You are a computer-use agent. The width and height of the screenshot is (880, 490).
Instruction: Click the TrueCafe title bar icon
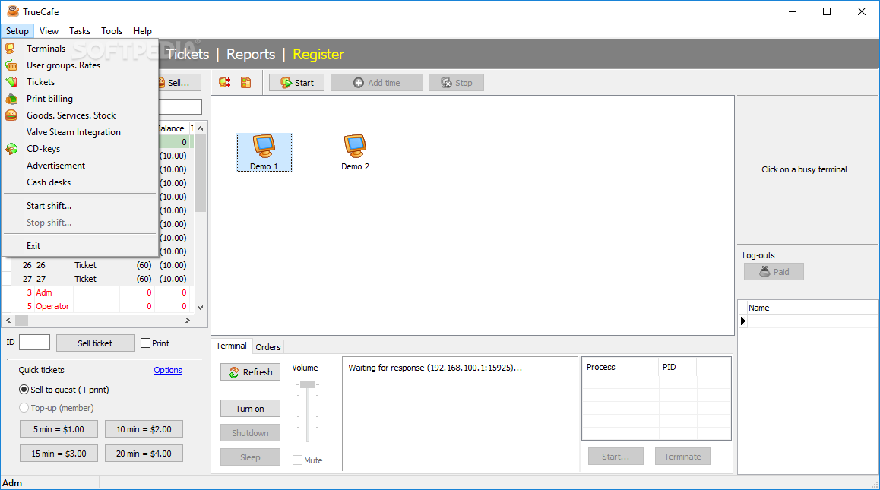coord(12,11)
